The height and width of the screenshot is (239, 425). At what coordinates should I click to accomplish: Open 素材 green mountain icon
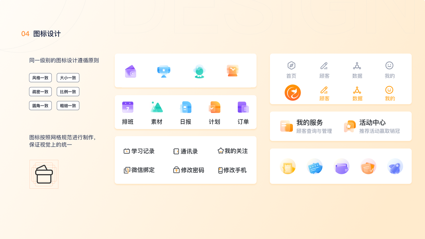(x=157, y=107)
